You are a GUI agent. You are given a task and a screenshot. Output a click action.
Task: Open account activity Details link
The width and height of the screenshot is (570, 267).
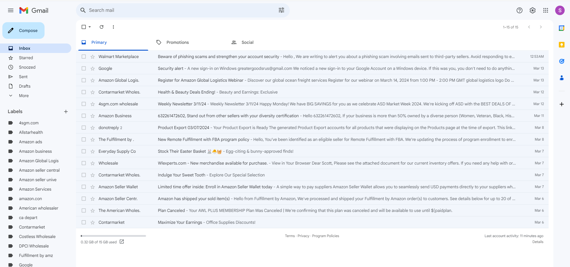(x=538, y=242)
